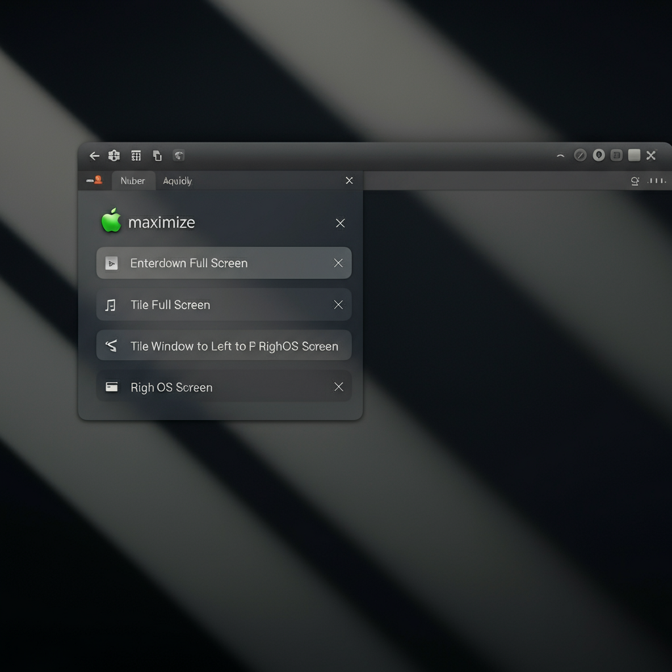
Task: Click the microphone pin icon in the titlebar
Action: [x=598, y=156]
